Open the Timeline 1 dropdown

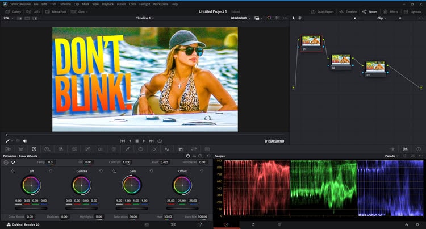click(x=145, y=18)
